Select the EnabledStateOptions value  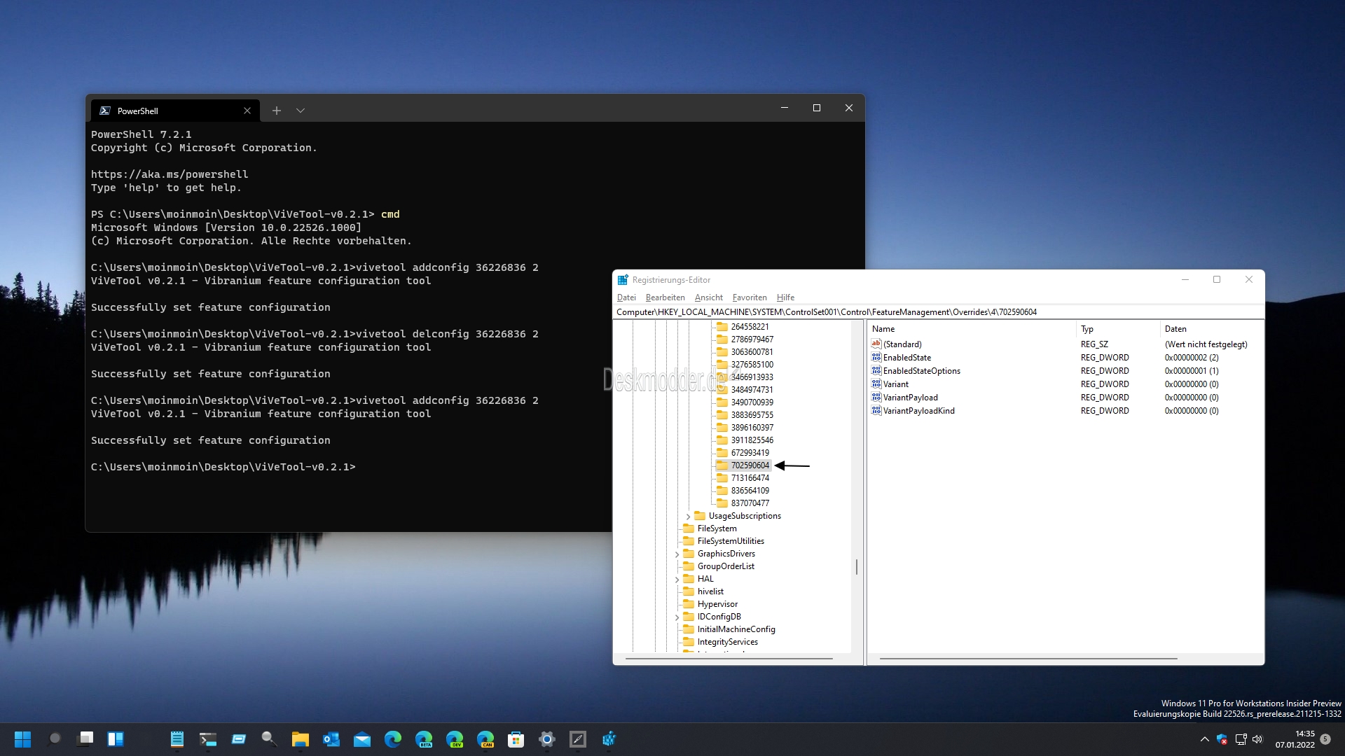[916, 371]
